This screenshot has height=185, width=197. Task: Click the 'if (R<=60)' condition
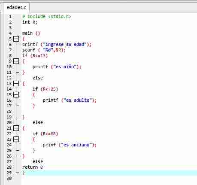[45, 133]
